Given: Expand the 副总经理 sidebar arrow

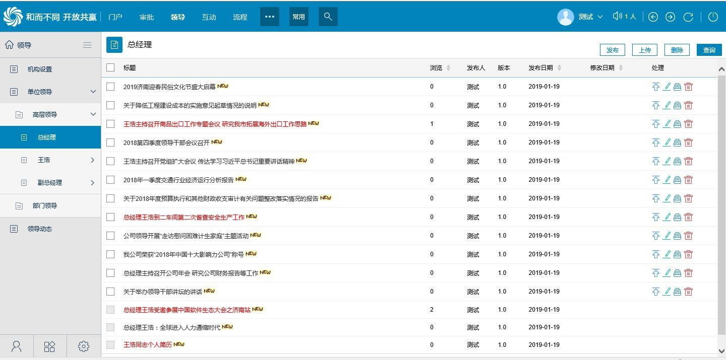Looking at the screenshot, I should (92, 183).
